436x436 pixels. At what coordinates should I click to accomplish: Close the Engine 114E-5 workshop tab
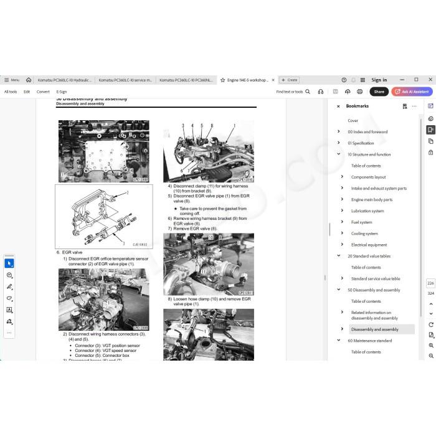273,80
